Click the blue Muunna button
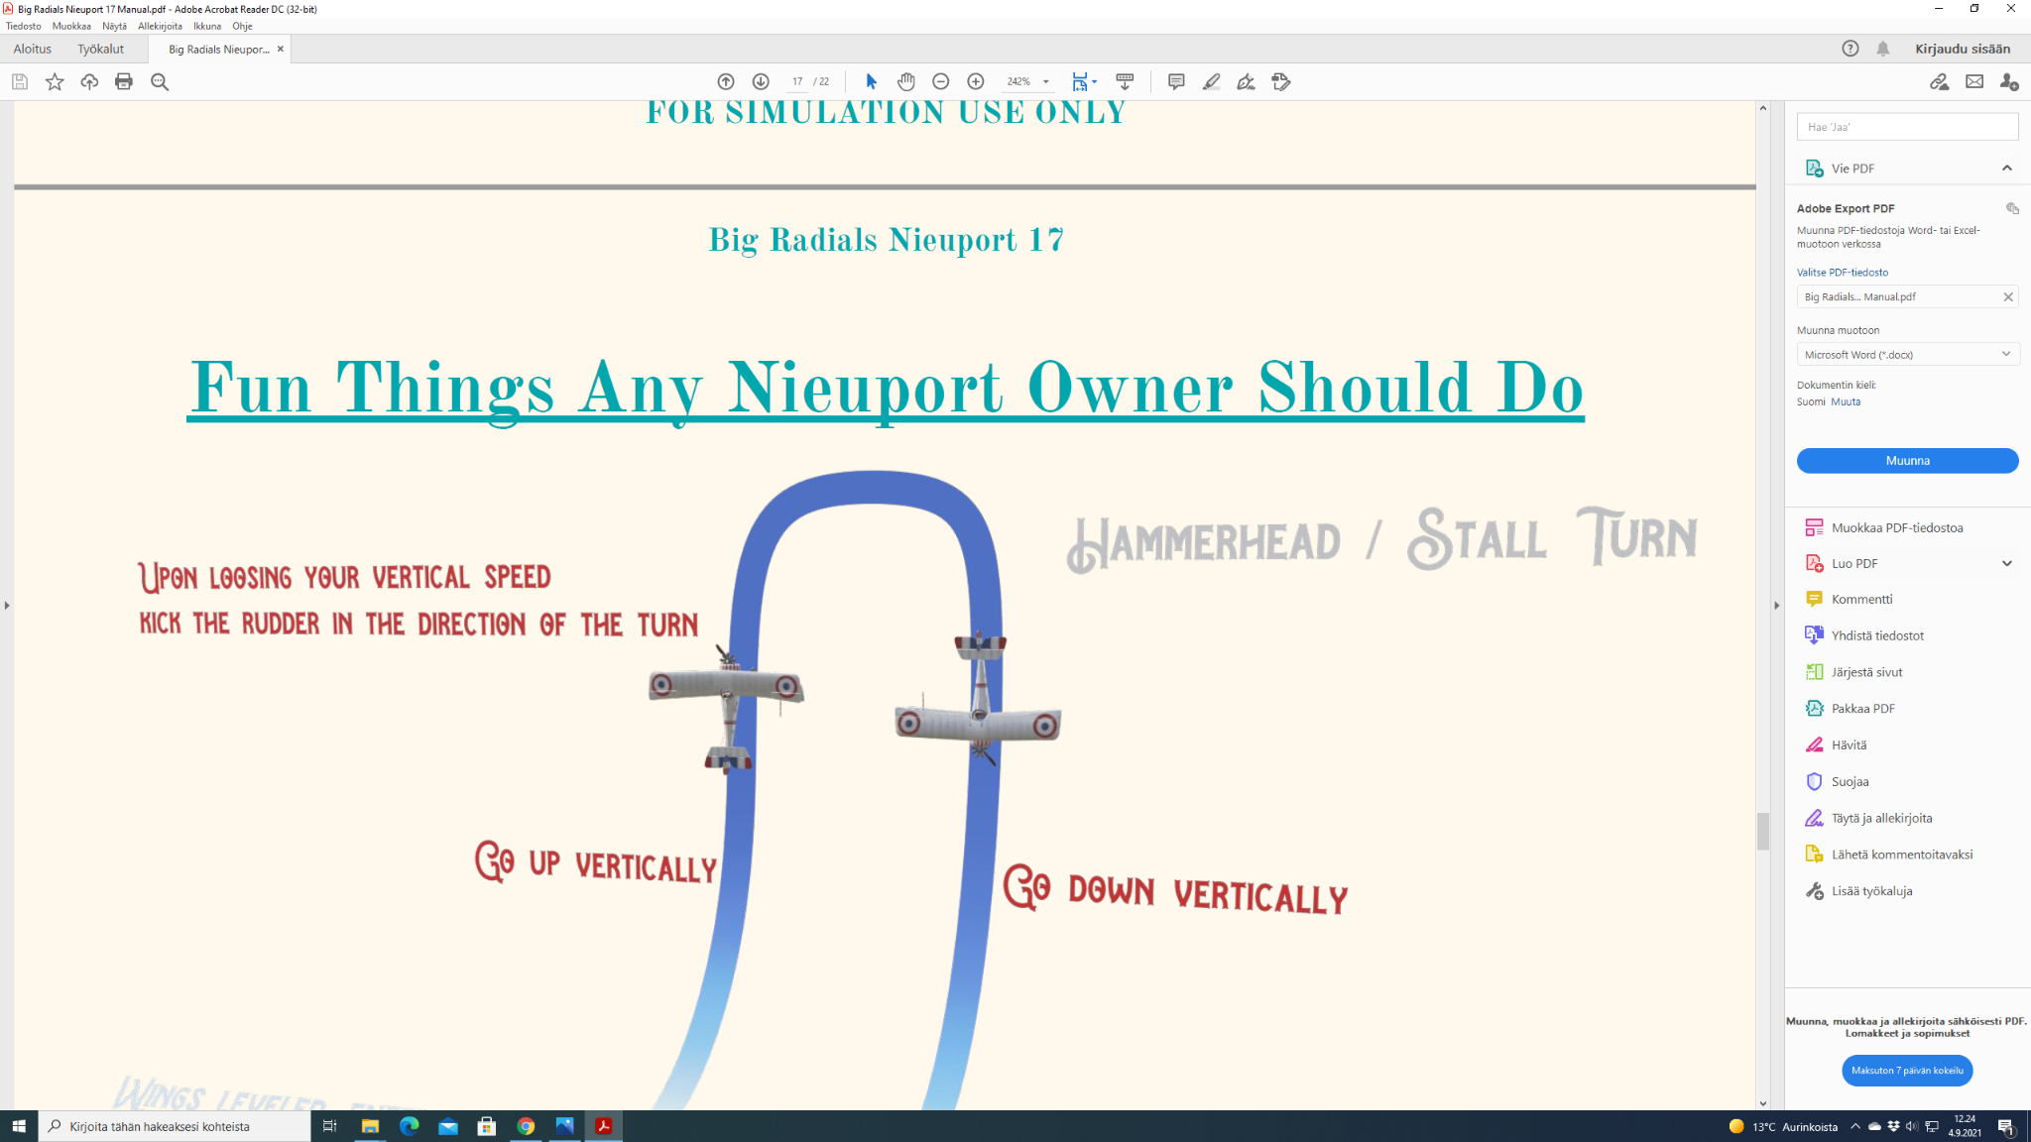 point(1907,461)
